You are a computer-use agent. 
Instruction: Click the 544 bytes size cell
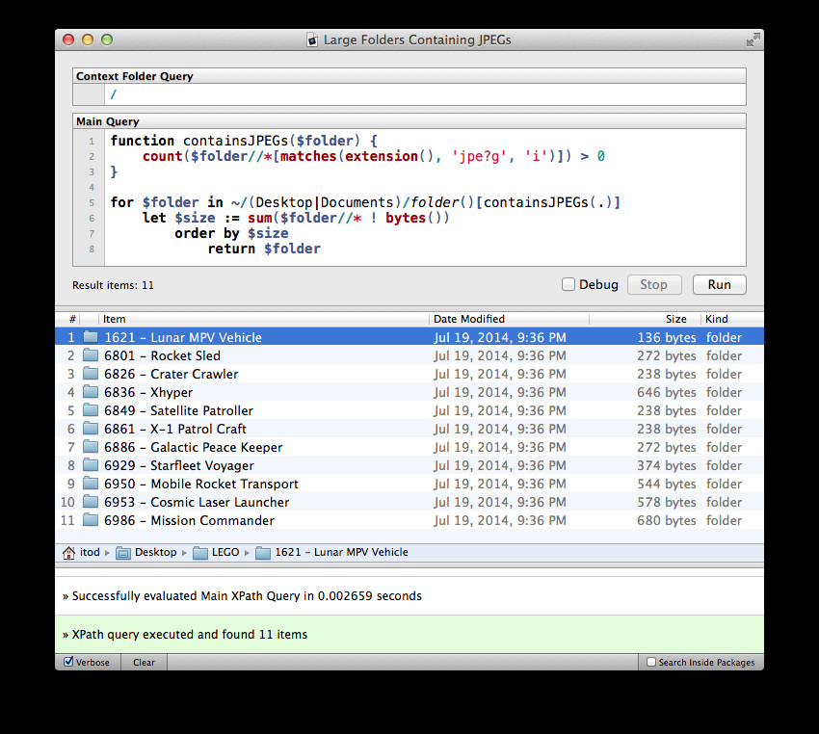point(666,484)
